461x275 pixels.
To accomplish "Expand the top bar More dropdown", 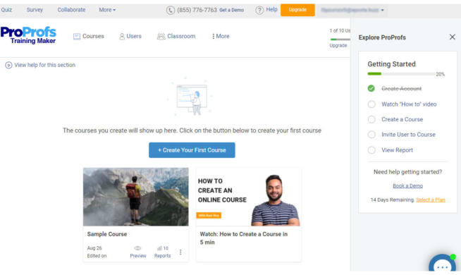I will coord(107,10).
